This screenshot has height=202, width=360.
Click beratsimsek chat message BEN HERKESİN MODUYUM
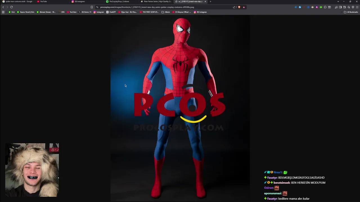(x=308, y=183)
